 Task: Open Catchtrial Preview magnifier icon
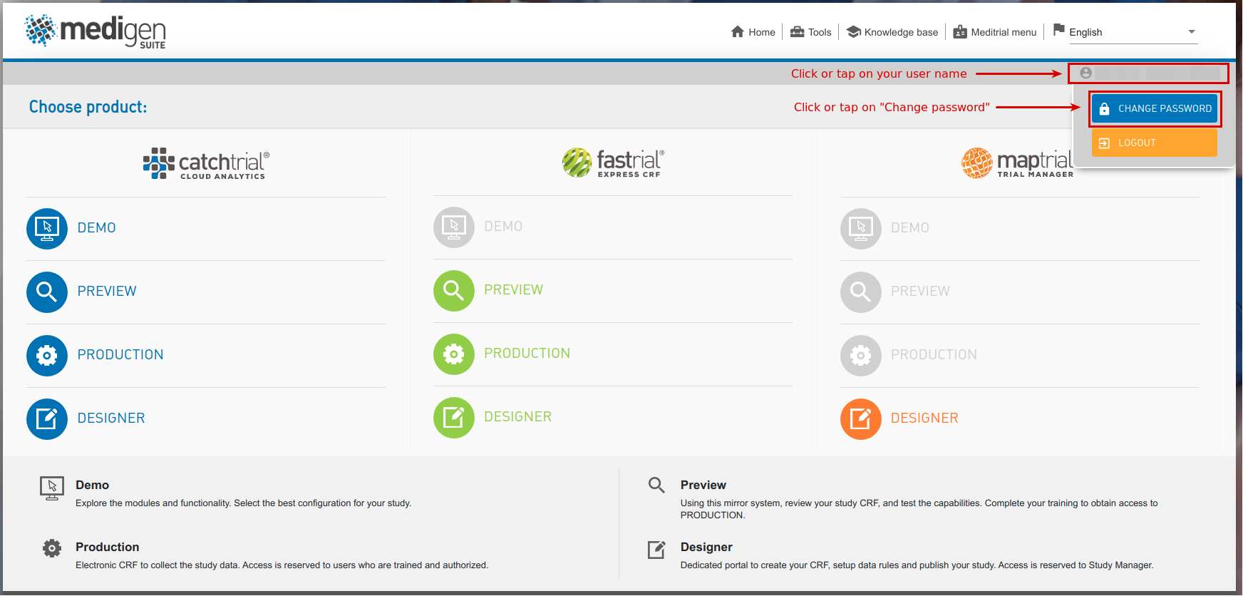(x=47, y=292)
